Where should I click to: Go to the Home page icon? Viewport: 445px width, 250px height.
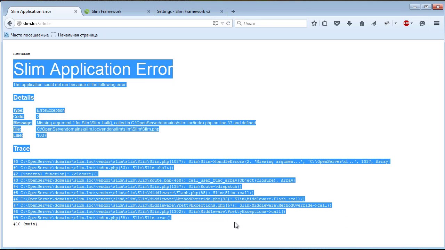tap(362, 23)
